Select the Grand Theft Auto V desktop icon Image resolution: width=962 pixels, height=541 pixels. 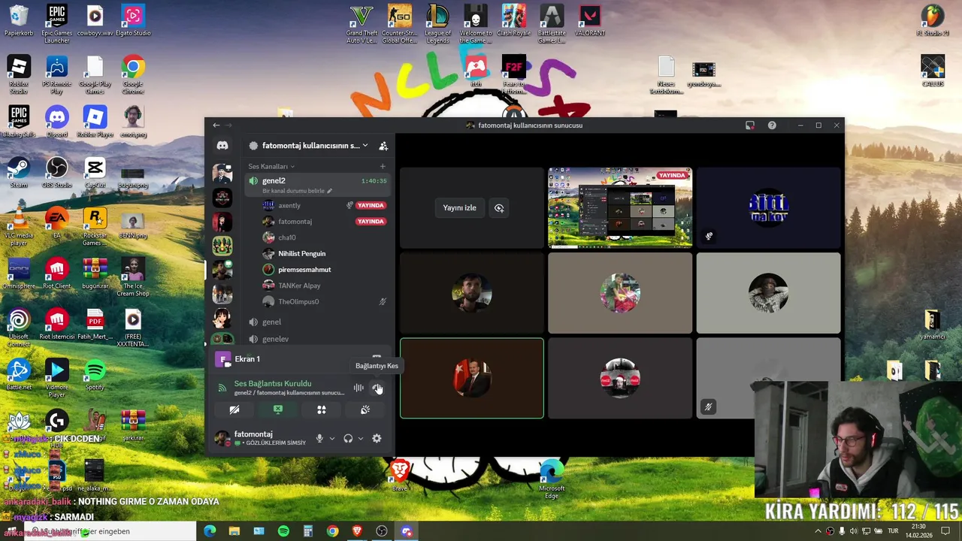362,24
